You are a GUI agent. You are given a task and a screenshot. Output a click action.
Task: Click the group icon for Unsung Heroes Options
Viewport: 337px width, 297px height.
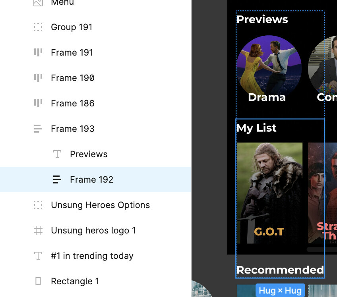coord(38,205)
